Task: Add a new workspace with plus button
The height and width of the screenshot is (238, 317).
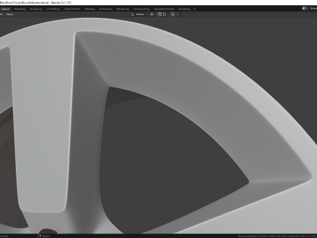Action: click(194, 9)
